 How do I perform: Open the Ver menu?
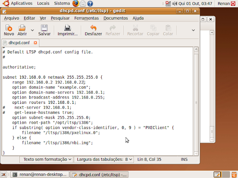pyautogui.click(x=43, y=18)
